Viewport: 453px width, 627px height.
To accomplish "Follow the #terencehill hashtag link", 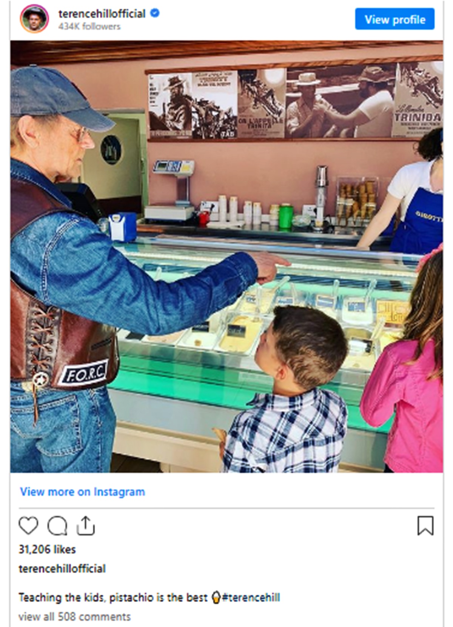I will [x=251, y=598].
